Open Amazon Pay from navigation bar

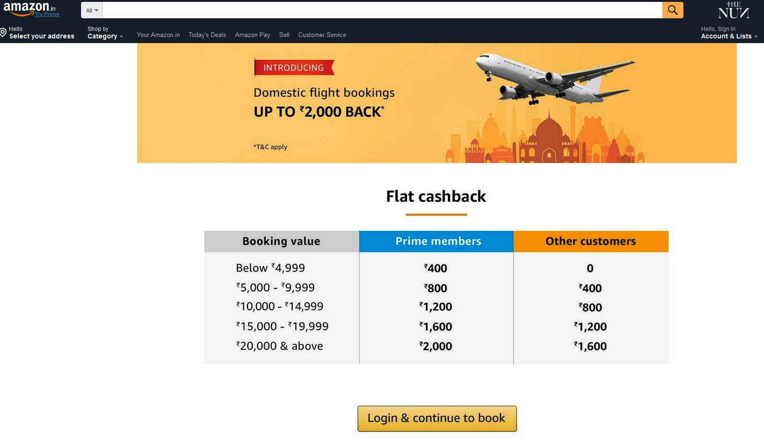252,35
